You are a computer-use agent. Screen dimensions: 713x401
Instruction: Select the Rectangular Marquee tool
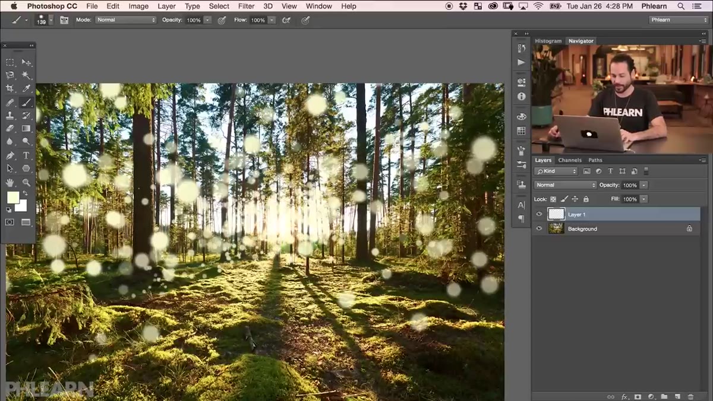tap(10, 62)
